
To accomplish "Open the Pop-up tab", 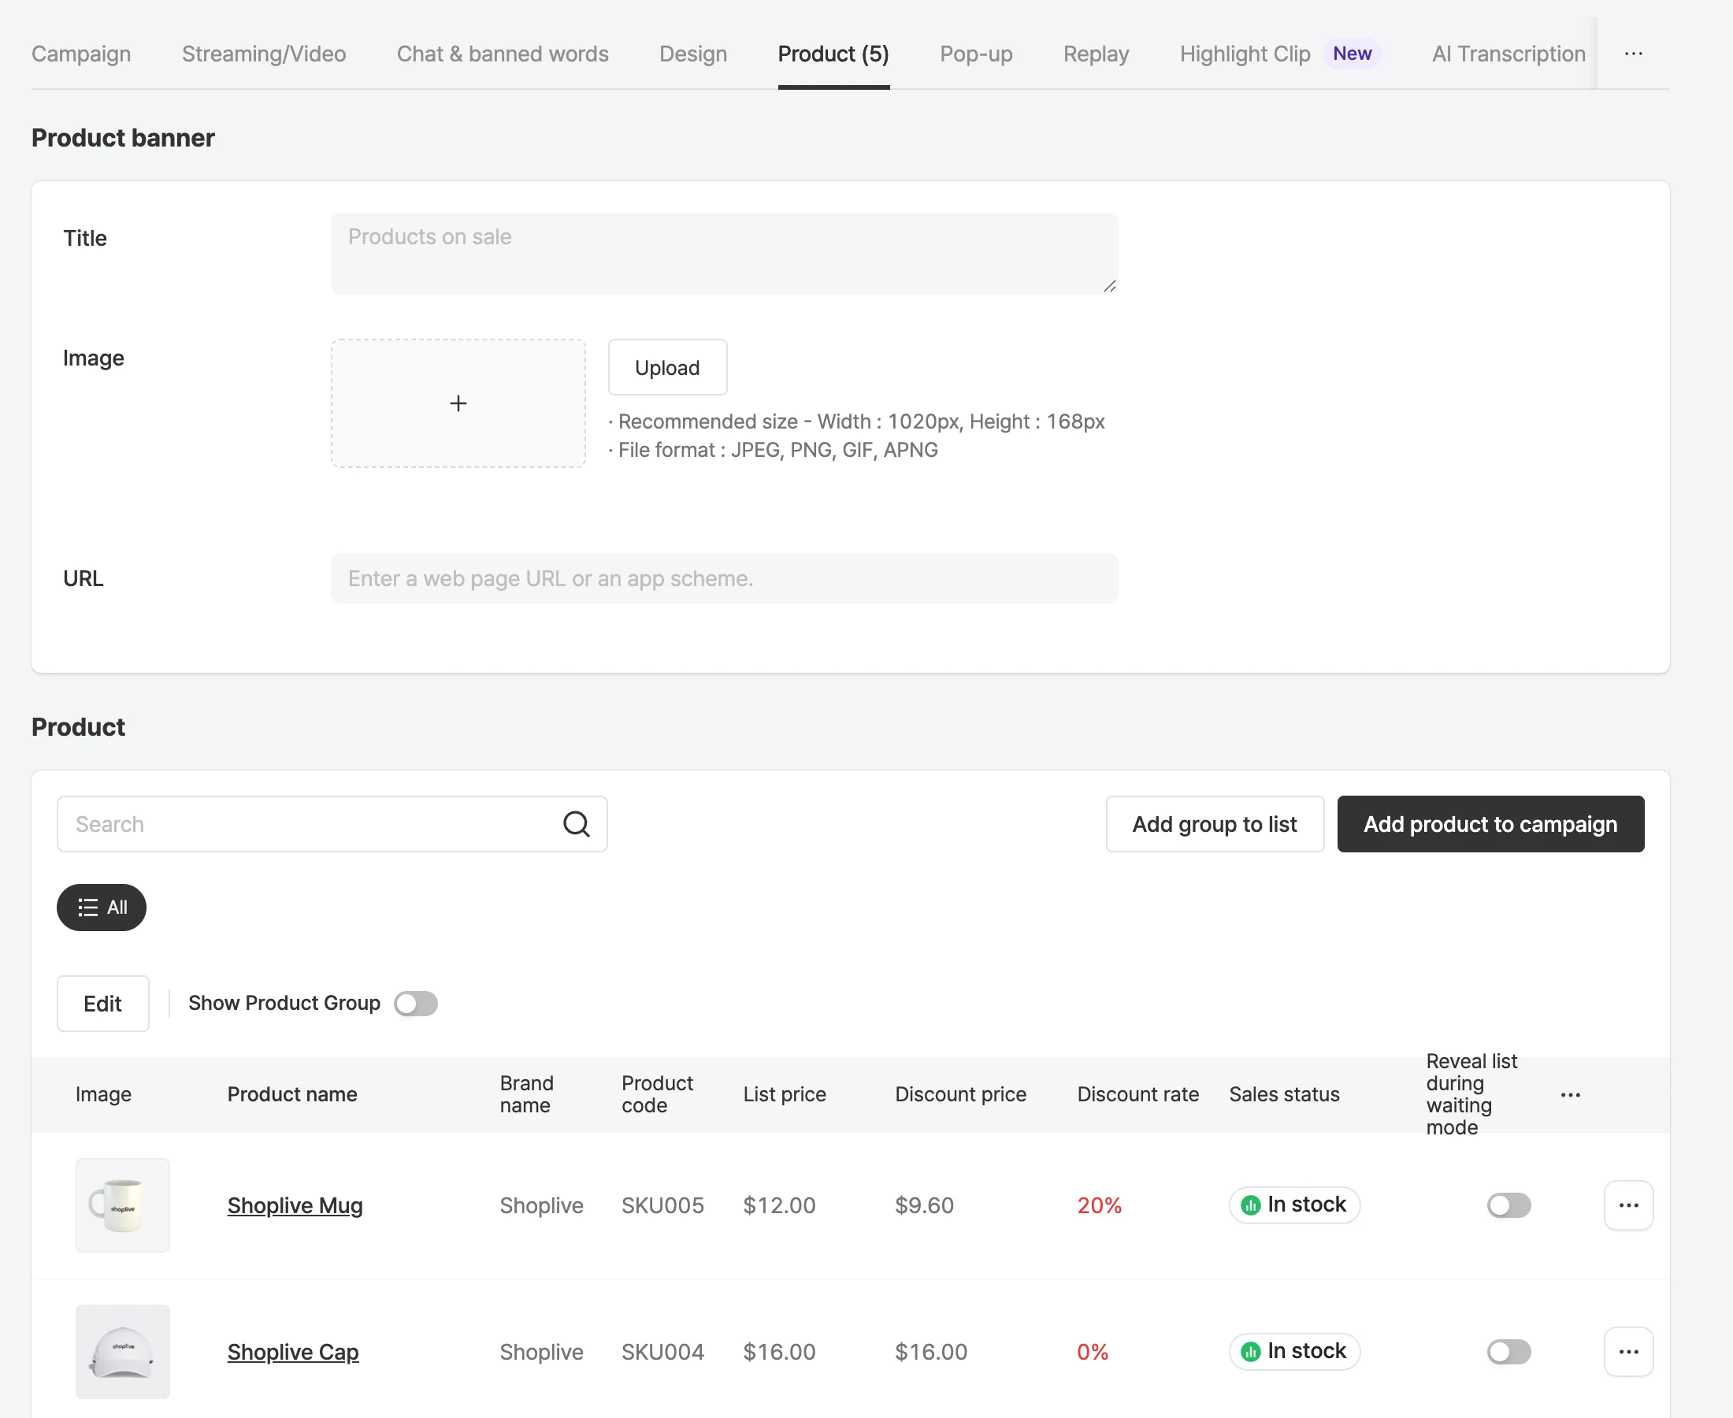I will click(976, 54).
